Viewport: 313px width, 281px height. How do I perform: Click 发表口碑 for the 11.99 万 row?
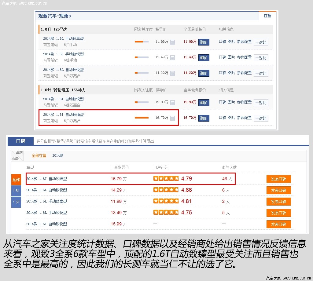pos(279,202)
